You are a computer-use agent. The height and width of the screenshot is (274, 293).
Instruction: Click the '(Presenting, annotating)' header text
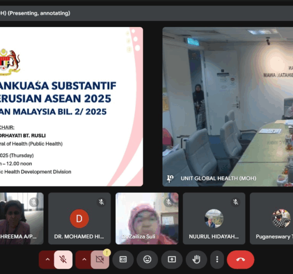[39, 13]
